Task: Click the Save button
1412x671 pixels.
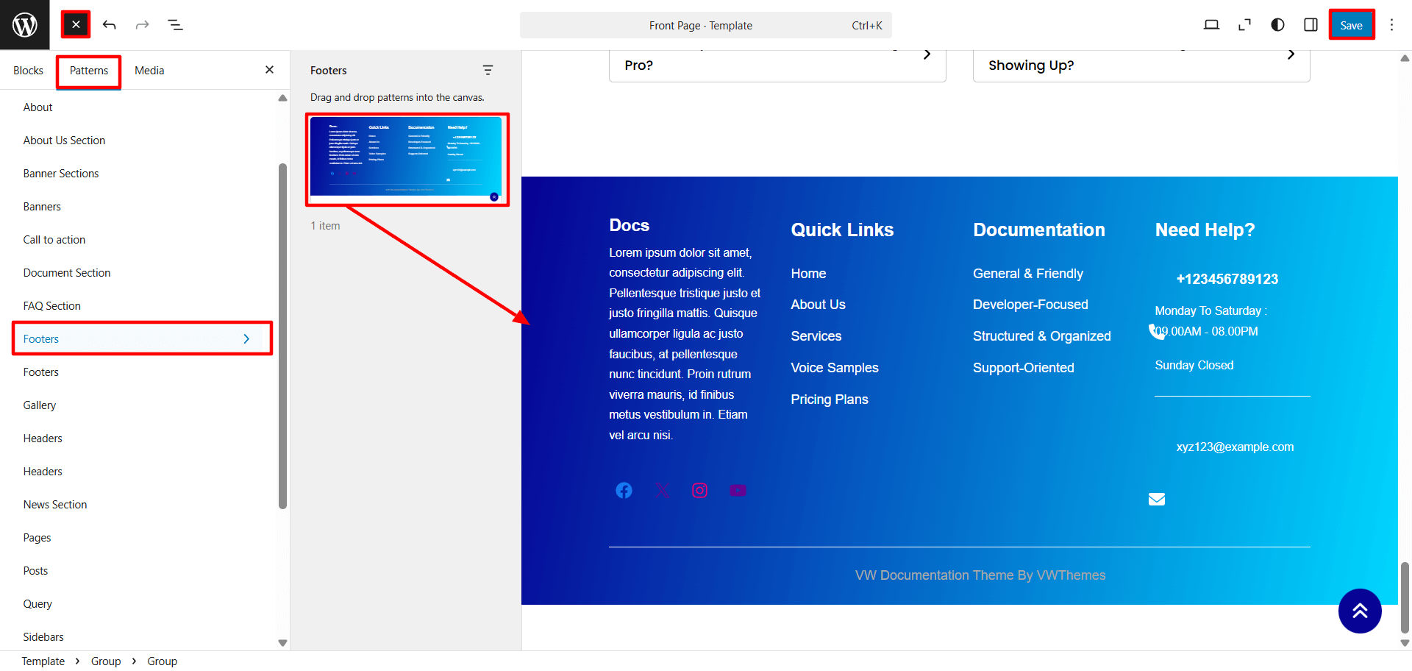Action: [x=1351, y=25]
